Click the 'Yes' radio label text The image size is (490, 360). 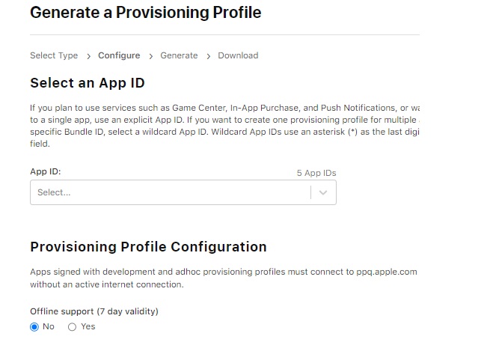(88, 327)
